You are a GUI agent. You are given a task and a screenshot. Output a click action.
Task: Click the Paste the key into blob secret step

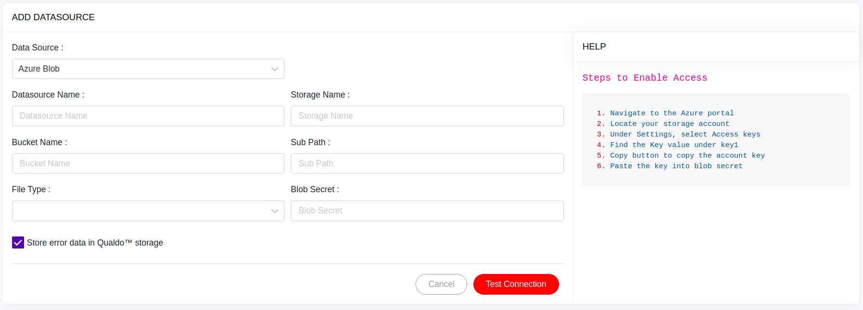[676, 166]
